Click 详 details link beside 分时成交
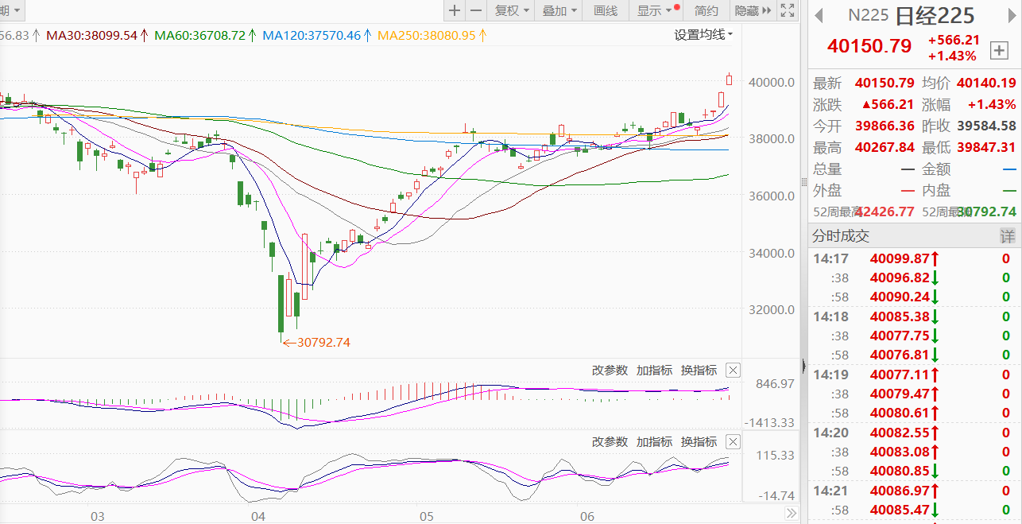This screenshot has width=1022, height=524. coord(1007,236)
